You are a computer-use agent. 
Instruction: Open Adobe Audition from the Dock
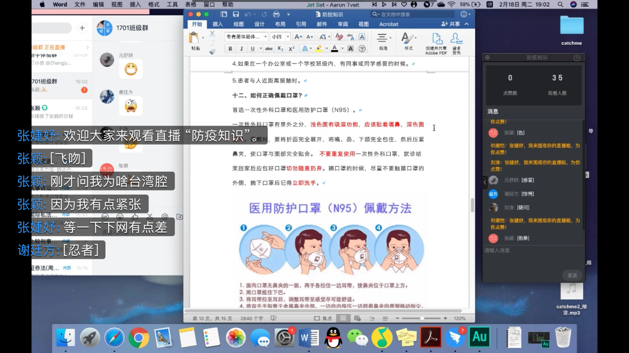coord(479,338)
